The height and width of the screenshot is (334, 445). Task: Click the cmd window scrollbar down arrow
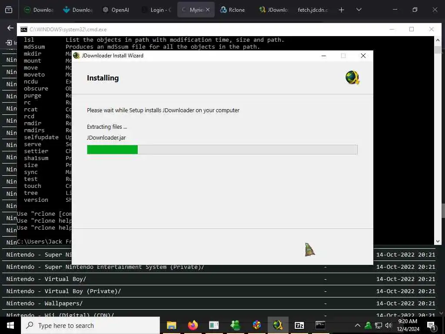pos(438,241)
